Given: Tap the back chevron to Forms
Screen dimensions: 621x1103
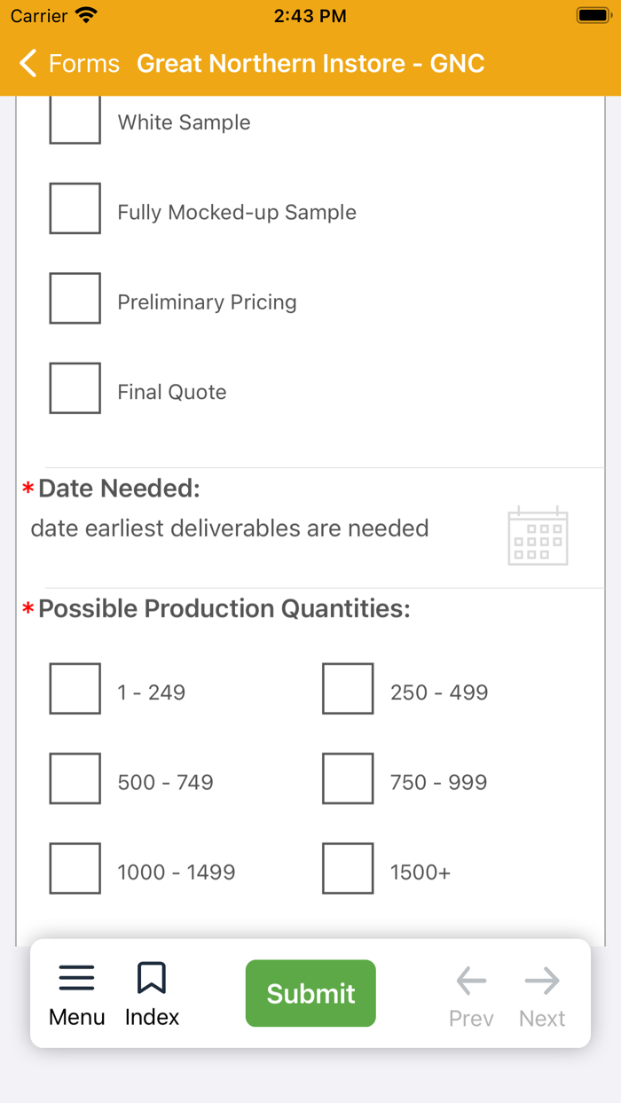Looking at the screenshot, I should 28,63.
